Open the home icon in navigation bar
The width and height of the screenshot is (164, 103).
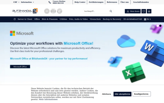[15, 19]
